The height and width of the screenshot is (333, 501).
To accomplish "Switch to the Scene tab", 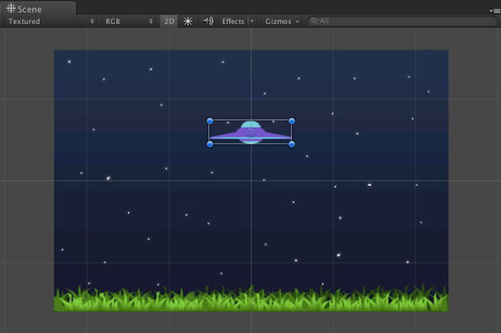I will click(38, 8).
